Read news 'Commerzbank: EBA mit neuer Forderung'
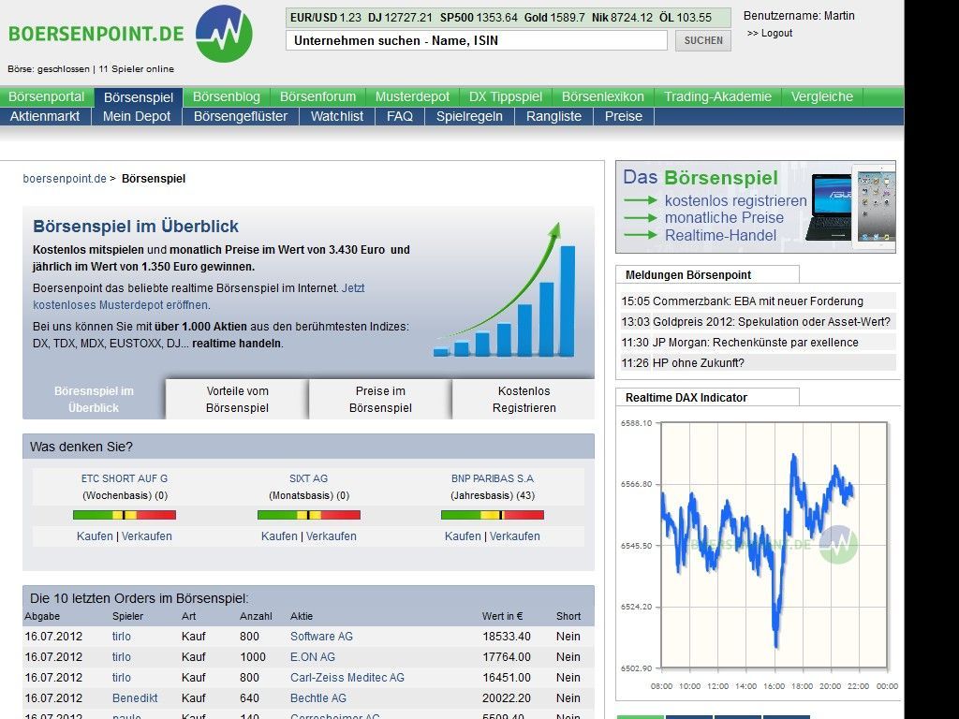 click(758, 301)
